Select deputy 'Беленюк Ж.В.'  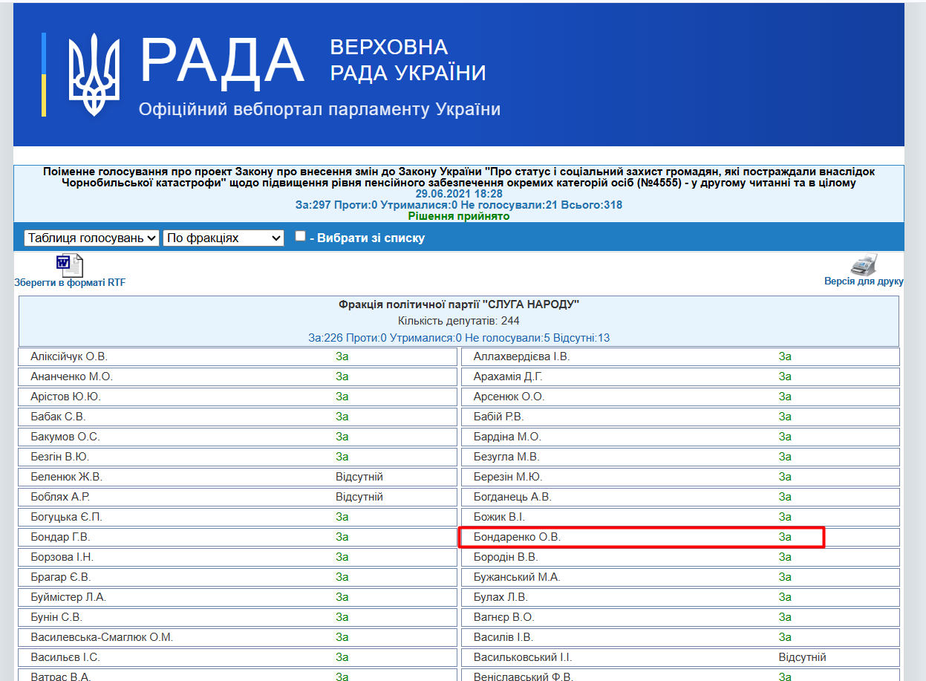[x=66, y=477]
